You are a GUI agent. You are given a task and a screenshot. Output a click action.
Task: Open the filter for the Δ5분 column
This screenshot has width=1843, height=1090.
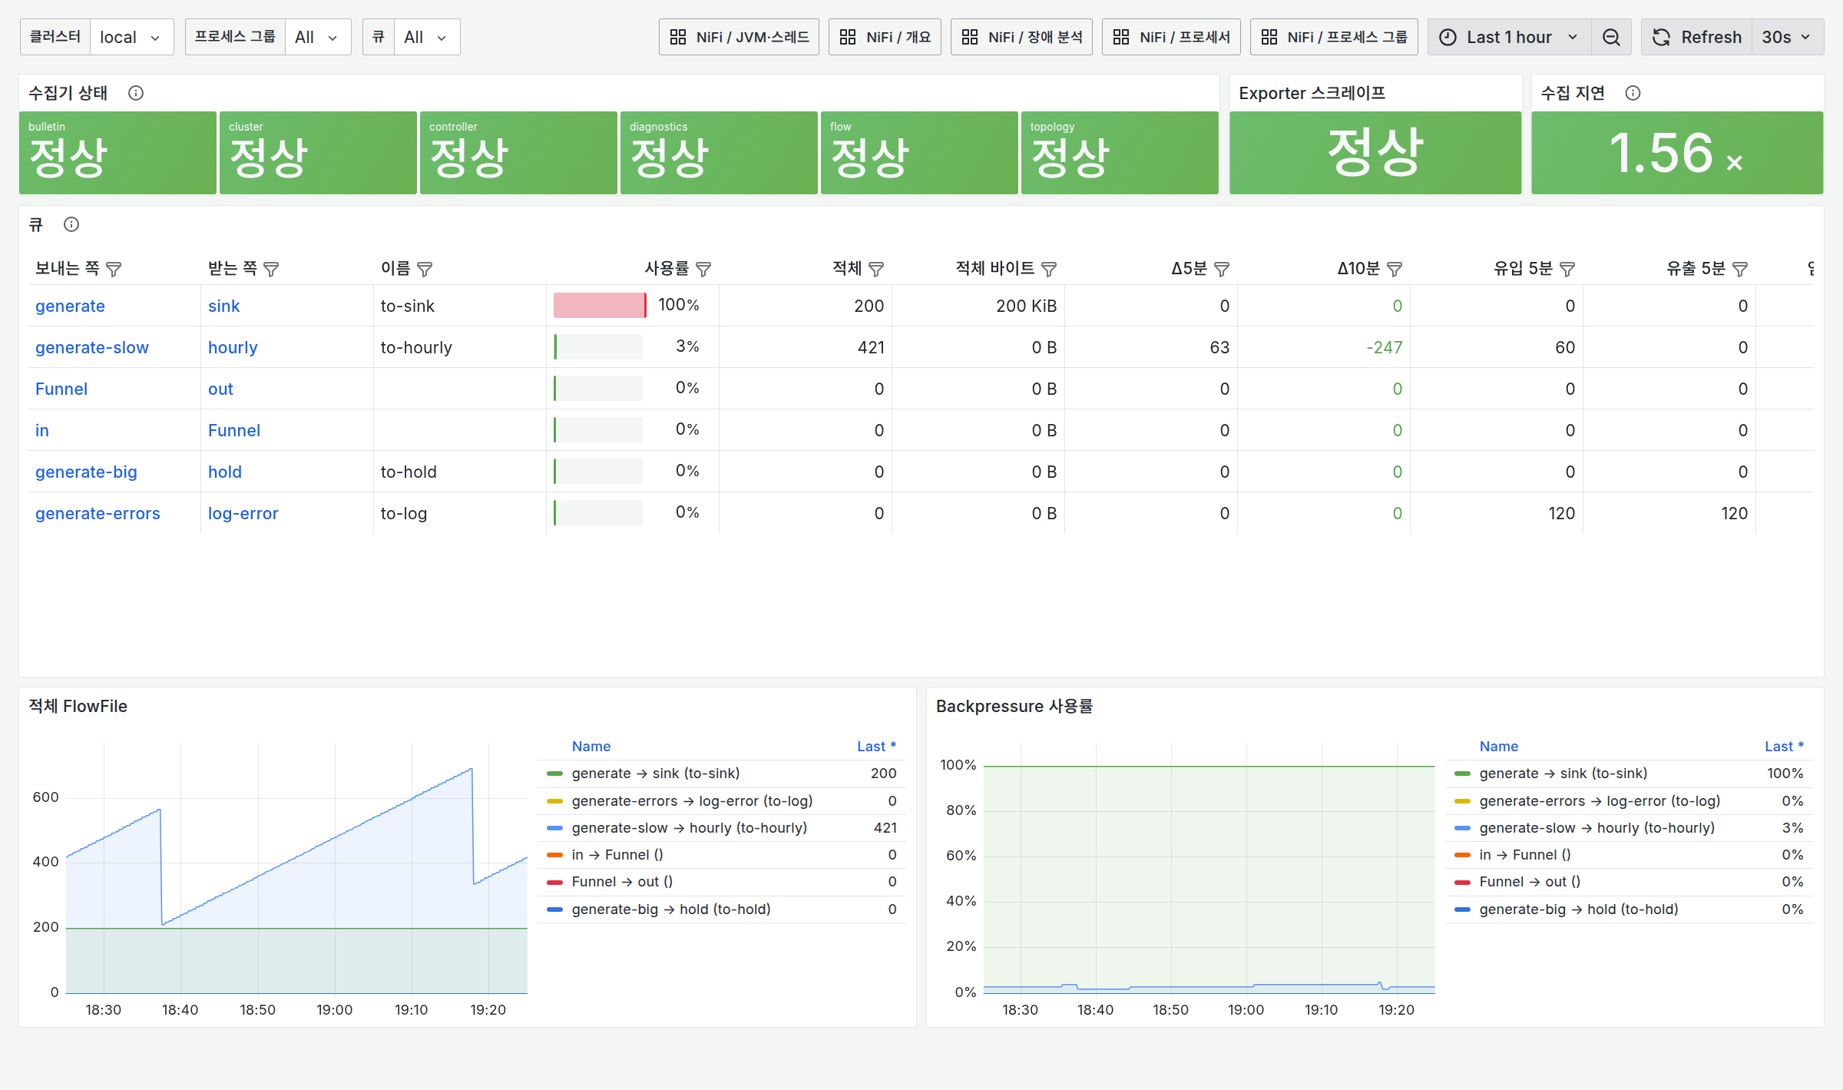click(x=1222, y=269)
